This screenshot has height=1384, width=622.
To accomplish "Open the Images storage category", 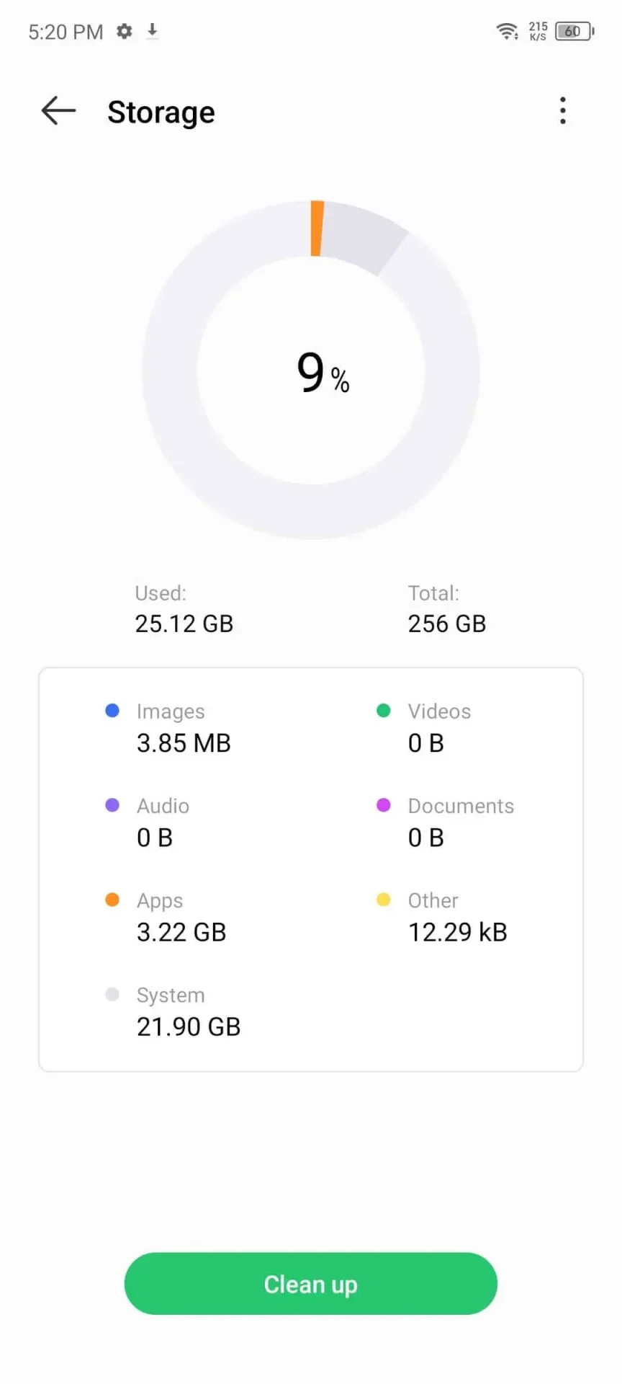I will 183,728.
